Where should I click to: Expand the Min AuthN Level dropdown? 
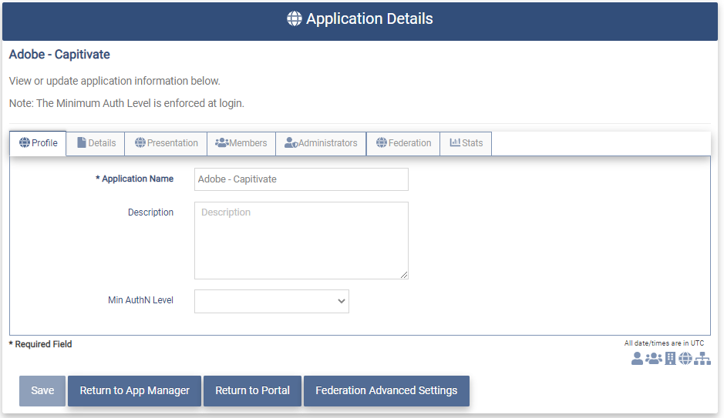click(271, 302)
